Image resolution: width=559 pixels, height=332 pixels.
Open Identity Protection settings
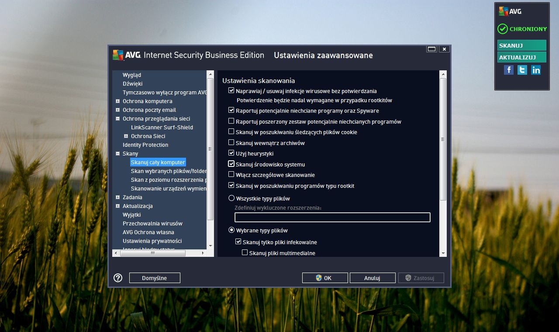click(145, 145)
